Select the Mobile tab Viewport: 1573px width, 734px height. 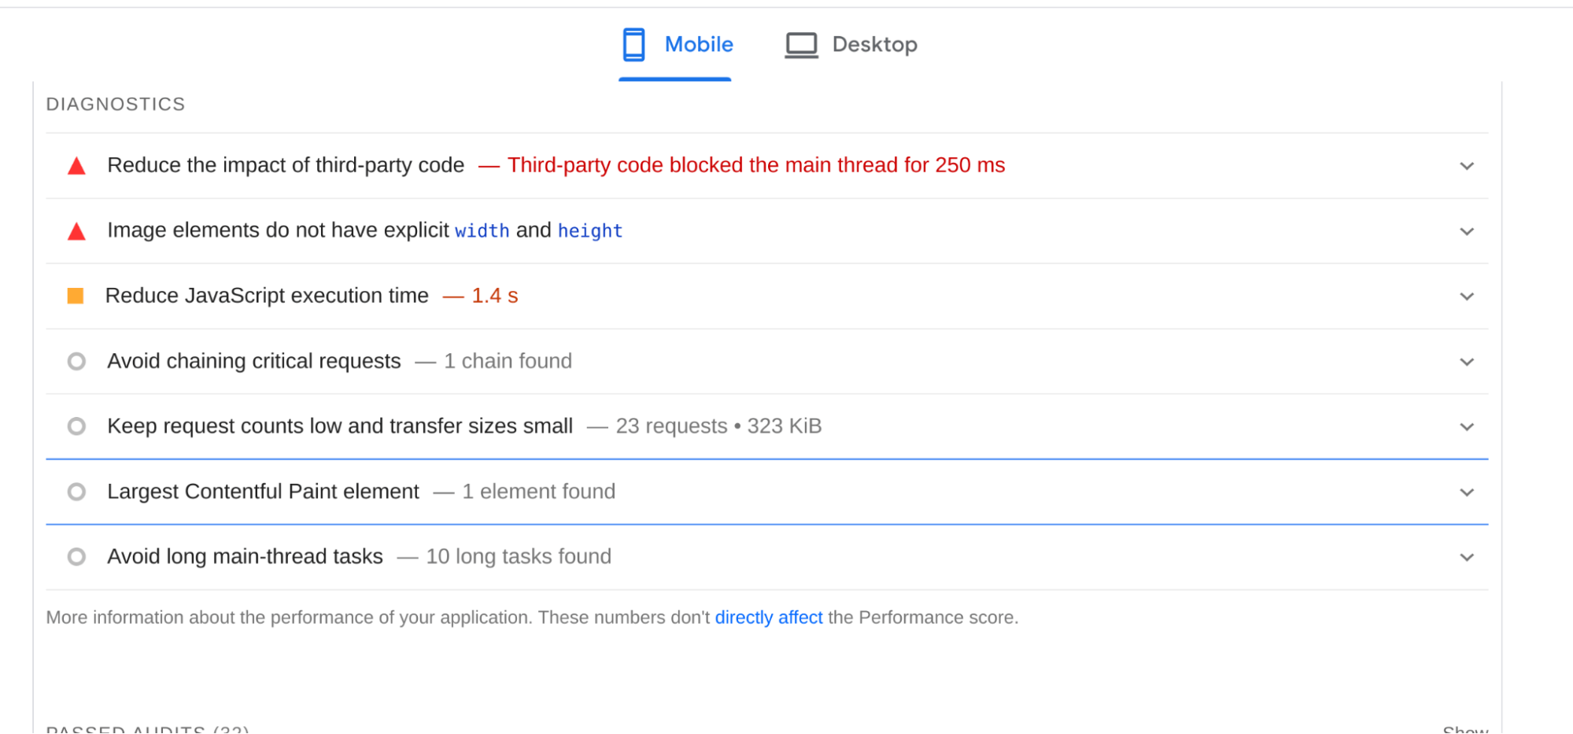(x=697, y=44)
